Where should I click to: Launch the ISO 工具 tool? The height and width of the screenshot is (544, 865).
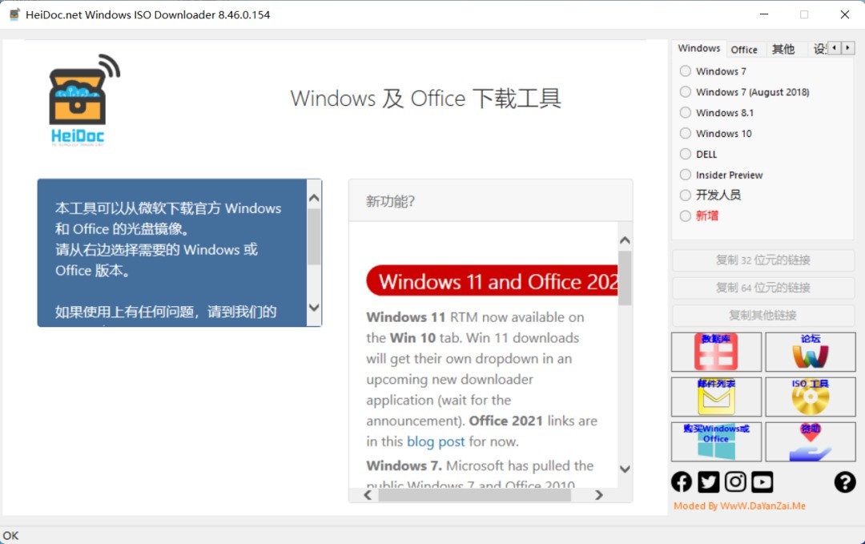(x=810, y=397)
